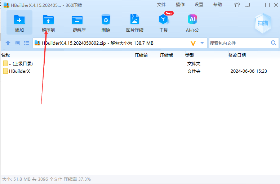The height and width of the screenshot is (184, 280).
Task: Sort by 压缩前 column header
Action: pos(141,55)
